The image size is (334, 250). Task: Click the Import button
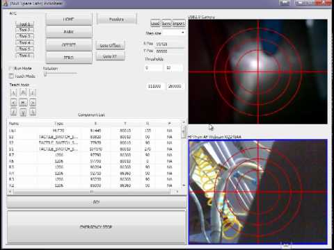pos(179,24)
